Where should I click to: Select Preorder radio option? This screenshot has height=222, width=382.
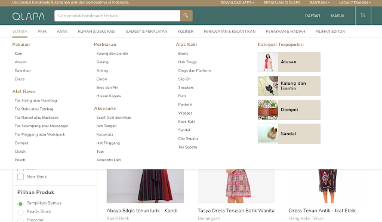20,220
